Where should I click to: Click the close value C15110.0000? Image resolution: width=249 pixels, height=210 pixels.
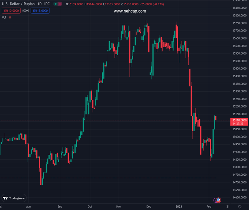point(130,4)
